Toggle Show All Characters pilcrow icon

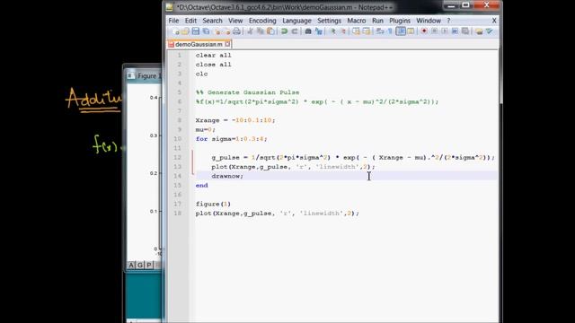pos(390,31)
